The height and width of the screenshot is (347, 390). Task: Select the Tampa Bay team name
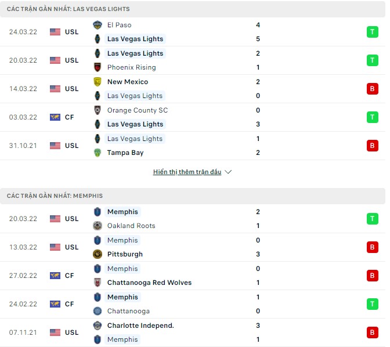(x=125, y=153)
